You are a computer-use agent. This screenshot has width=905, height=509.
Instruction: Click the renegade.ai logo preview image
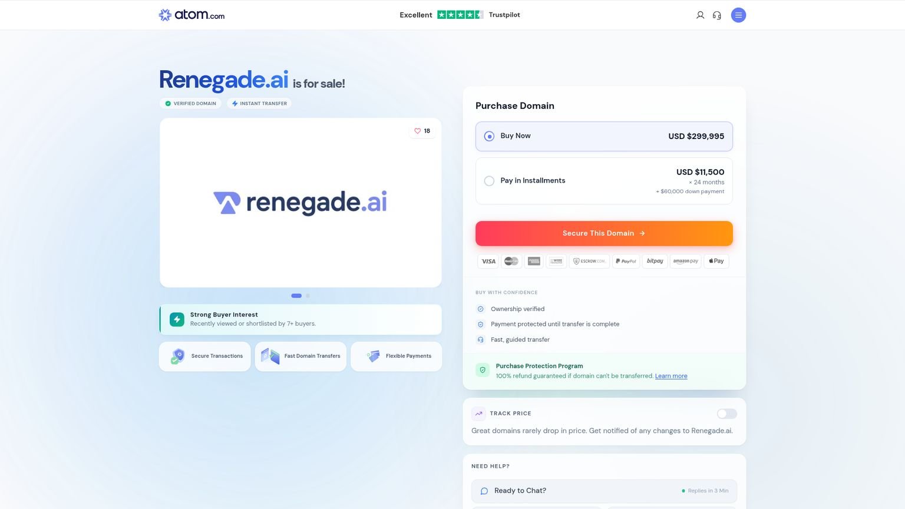tap(300, 203)
